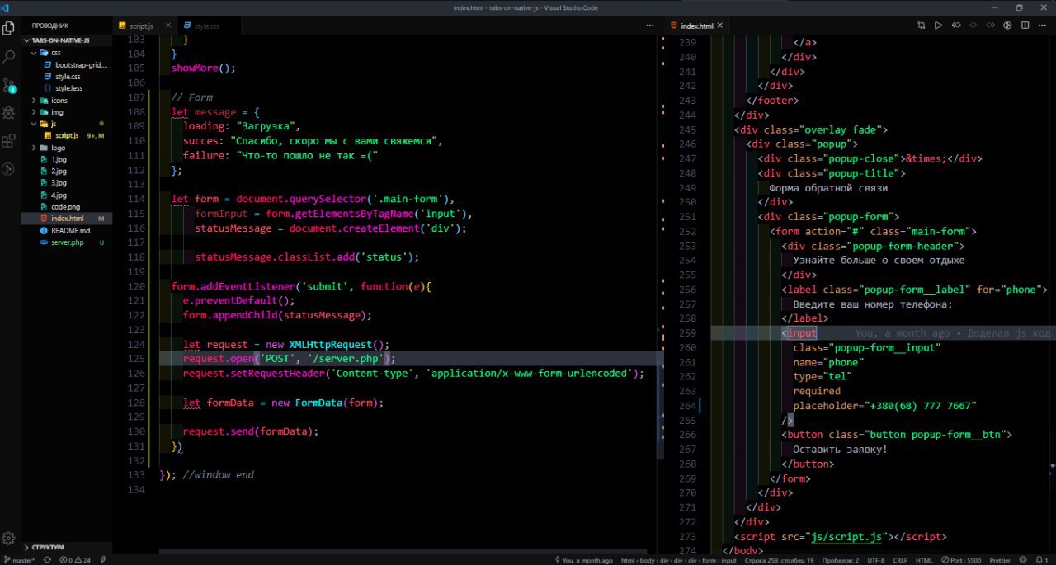Open the GitLens icon in activity bar
This screenshot has height=565, width=1056.
[x=9, y=169]
